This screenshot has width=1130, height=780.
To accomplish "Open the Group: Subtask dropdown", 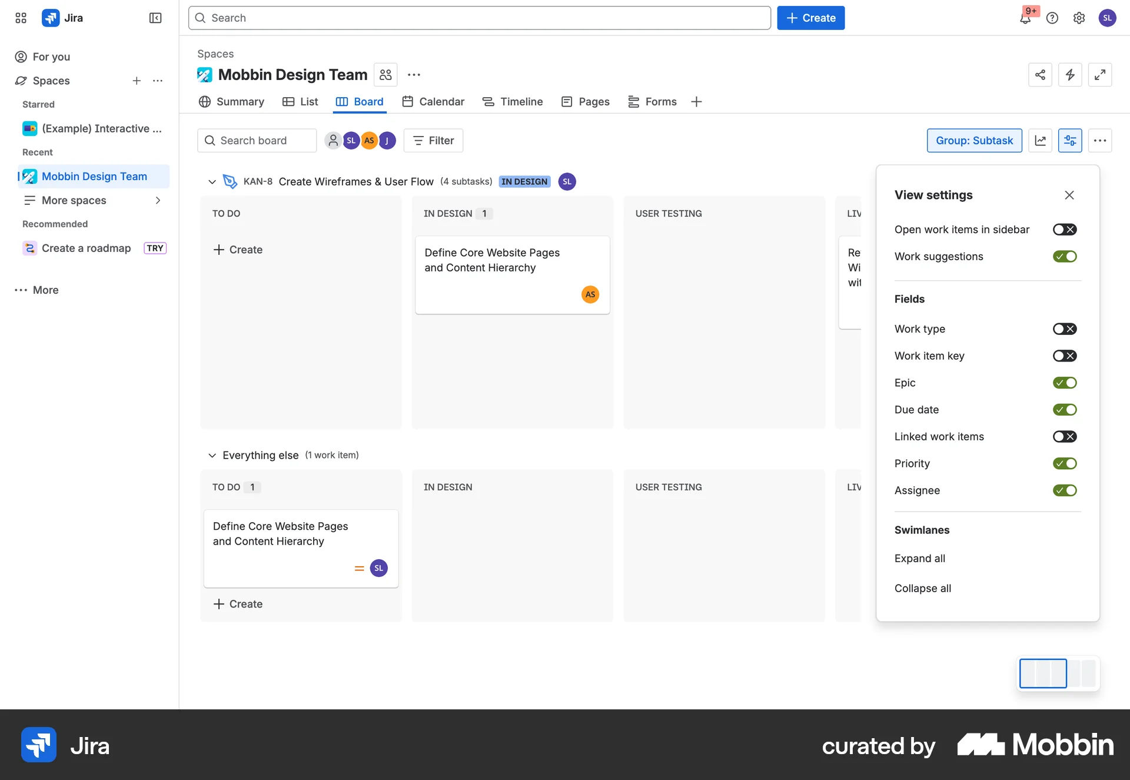I will [x=974, y=140].
